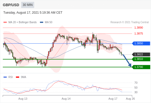Click the MA 20 + Bollinger Bands legend swatch
Screen dimensions: 151x103
[x=5, y=22]
